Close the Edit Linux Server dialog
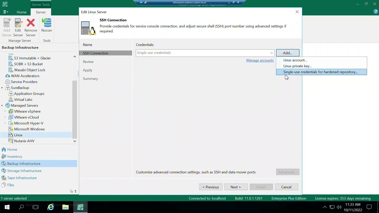The height and width of the screenshot is (213, 379). point(297,12)
